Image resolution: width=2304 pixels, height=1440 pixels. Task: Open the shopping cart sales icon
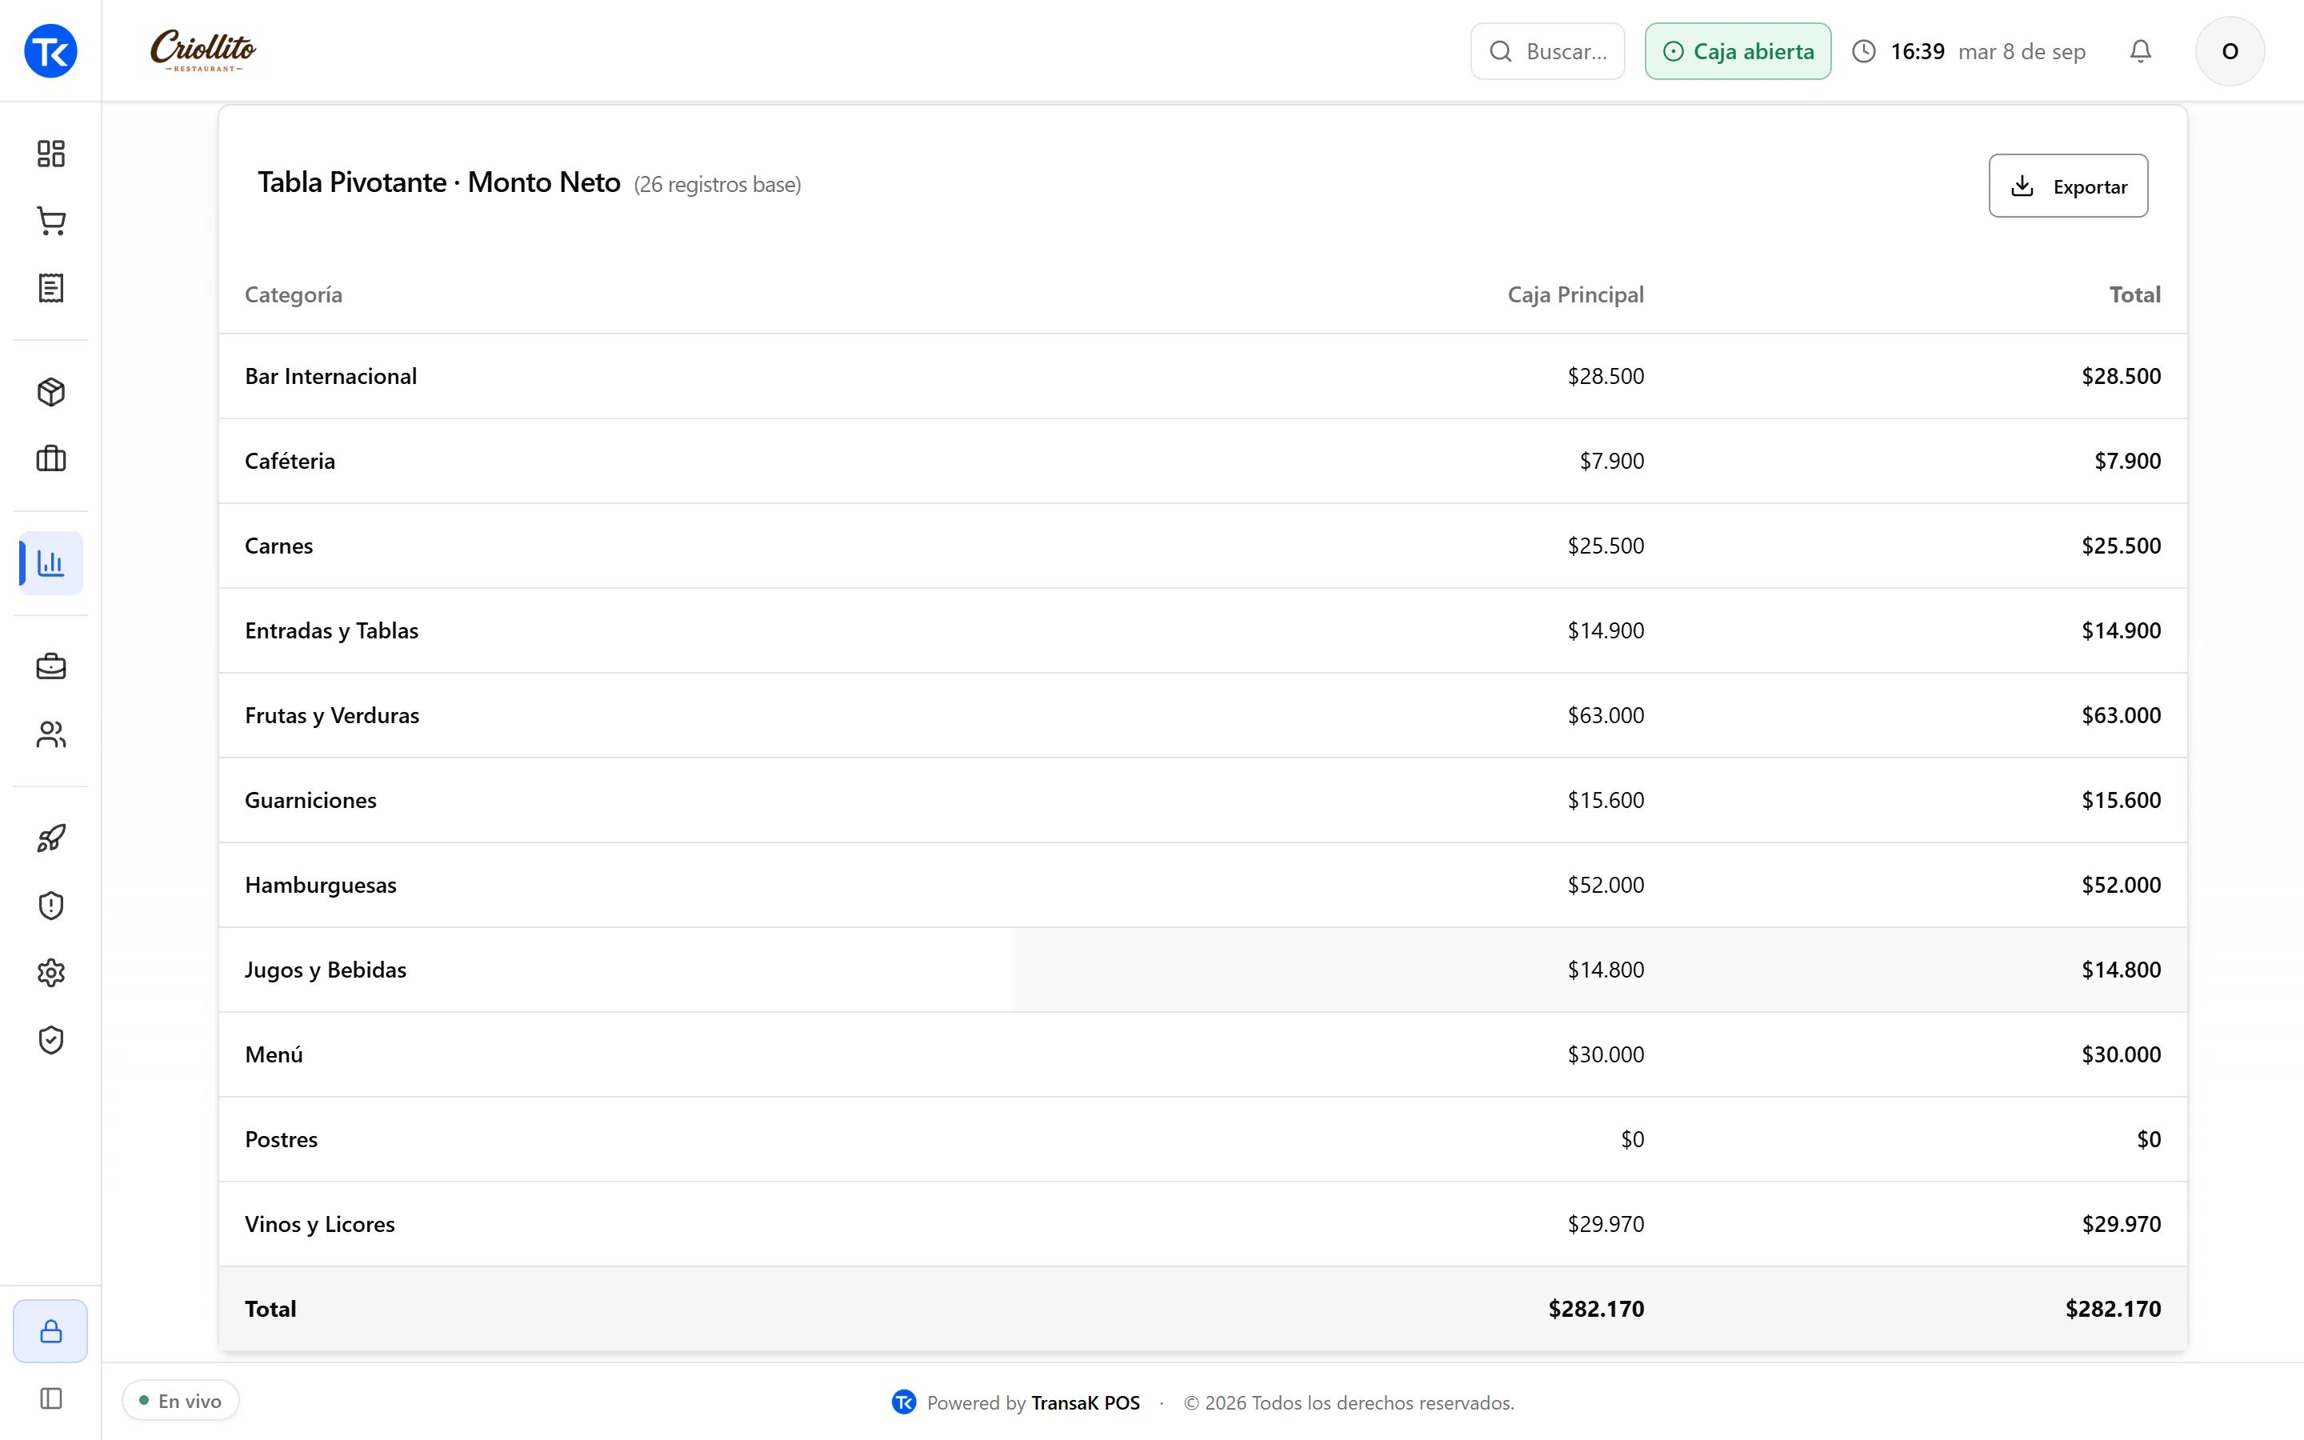(50, 221)
